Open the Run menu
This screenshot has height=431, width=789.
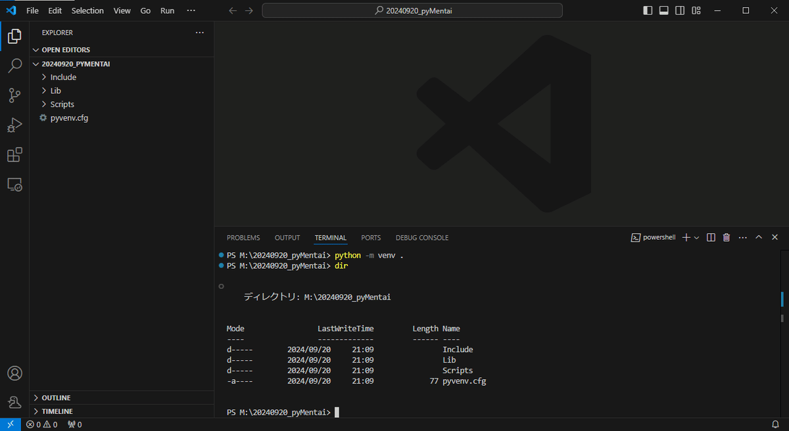(x=168, y=11)
